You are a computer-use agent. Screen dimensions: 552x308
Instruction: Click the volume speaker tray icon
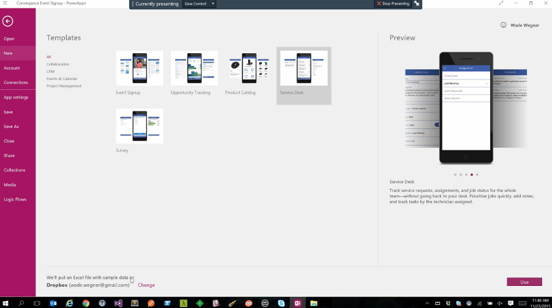pyautogui.click(x=500, y=303)
